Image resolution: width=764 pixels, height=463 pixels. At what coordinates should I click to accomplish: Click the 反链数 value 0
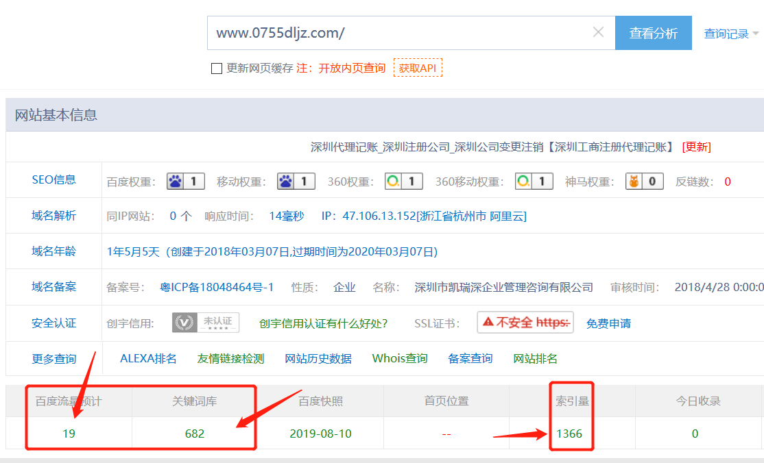coord(728,182)
